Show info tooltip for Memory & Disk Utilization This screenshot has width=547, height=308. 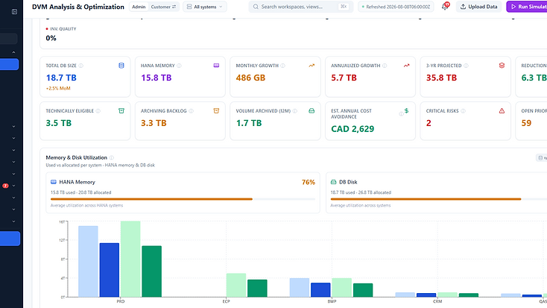click(112, 158)
